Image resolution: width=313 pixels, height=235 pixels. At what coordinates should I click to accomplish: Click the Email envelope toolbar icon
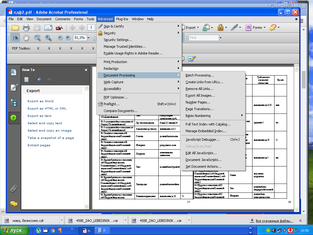click(x=48, y=27)
